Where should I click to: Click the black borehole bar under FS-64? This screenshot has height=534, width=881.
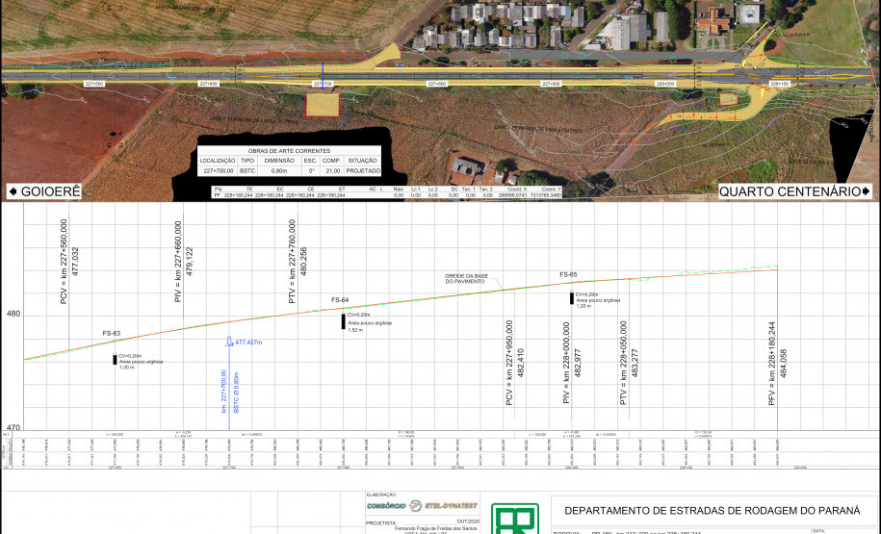(344, 321)
